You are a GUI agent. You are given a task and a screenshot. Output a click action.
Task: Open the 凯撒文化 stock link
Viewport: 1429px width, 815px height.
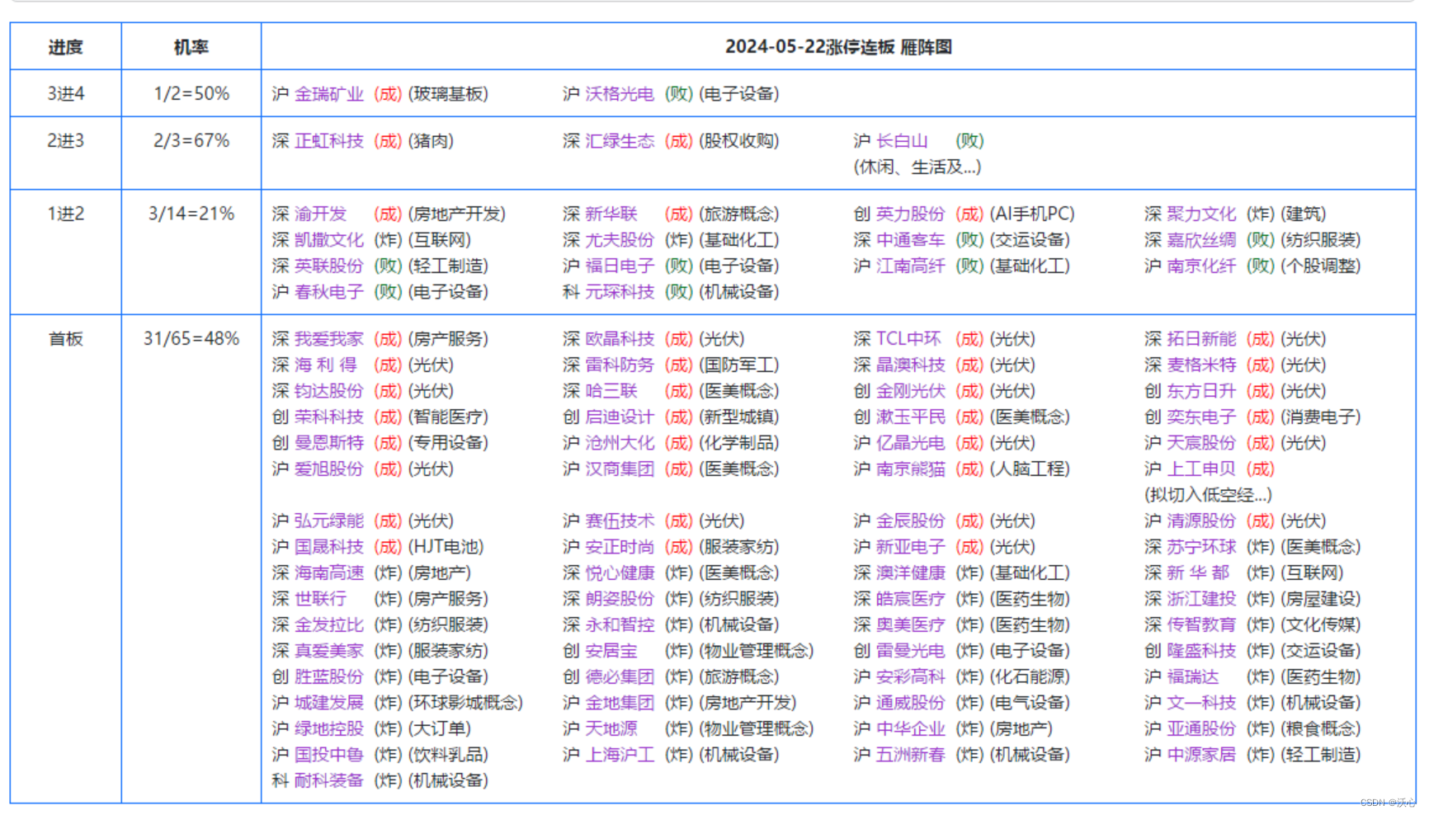(x=329, y=240)
